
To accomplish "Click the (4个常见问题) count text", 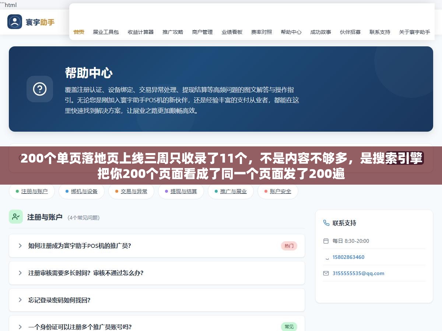I will point(84,218).
